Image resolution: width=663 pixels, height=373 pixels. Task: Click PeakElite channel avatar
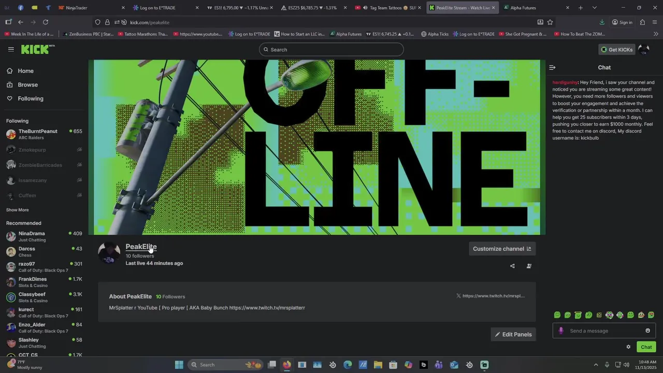coord(109,253)
